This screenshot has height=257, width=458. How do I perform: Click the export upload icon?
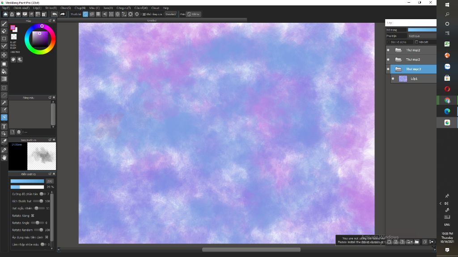(12, 14)
